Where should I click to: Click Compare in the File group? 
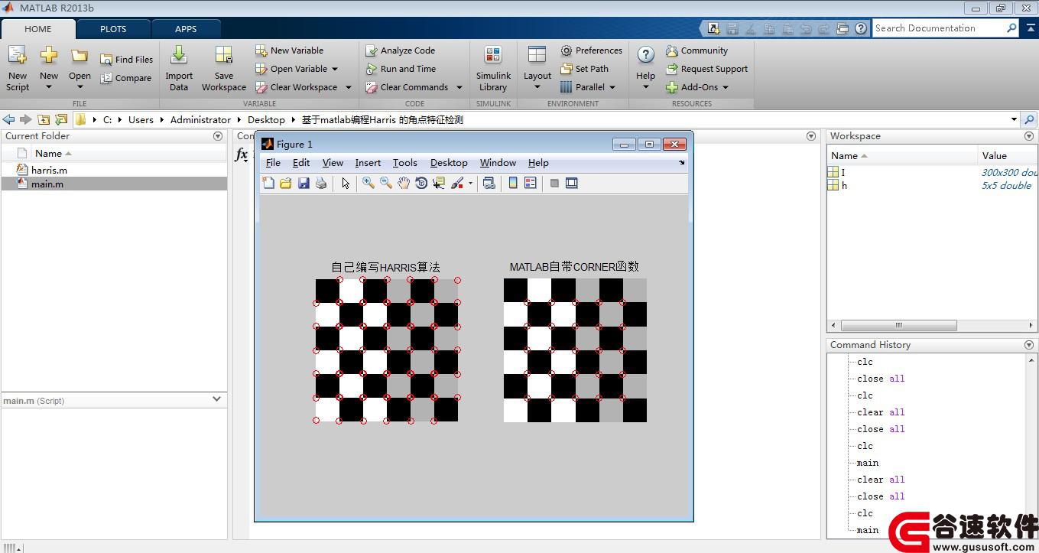pyautogui.click(x=126, y=77)
